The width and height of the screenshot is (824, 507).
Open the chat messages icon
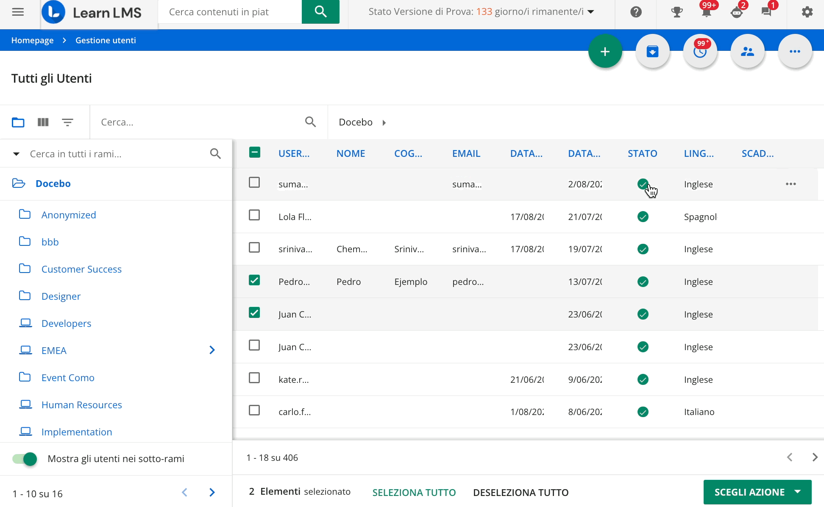(766, 12)
